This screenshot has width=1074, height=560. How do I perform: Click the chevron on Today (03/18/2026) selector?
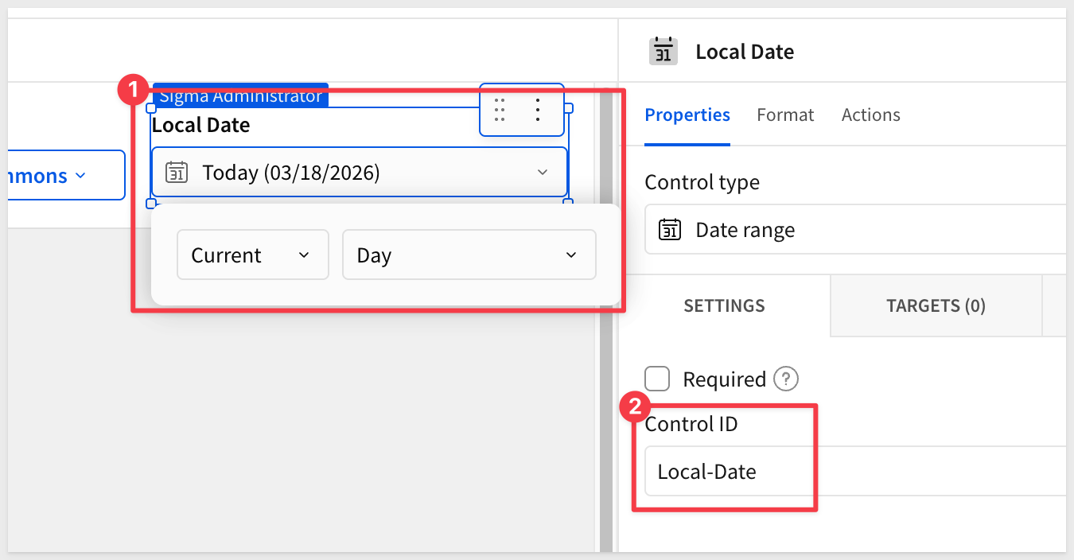coord(543,172)
